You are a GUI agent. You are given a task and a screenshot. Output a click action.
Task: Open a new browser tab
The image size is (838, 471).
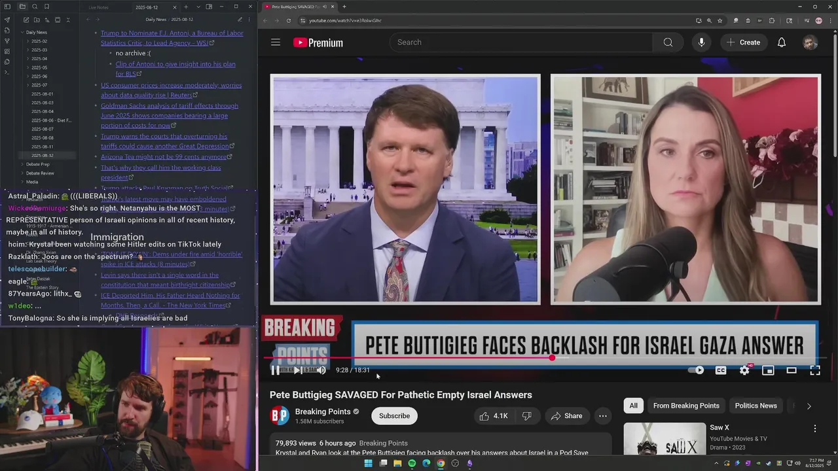pos(344,7)
